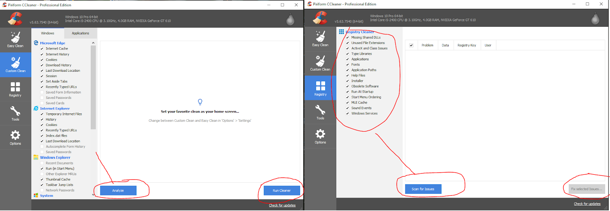610x211 pixels.
Task: Click the Microsoft Edge category icon
Action: point(36,43)
